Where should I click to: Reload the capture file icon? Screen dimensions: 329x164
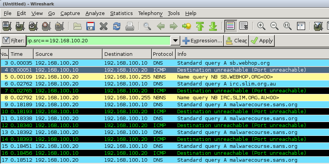tap(116, 26)
